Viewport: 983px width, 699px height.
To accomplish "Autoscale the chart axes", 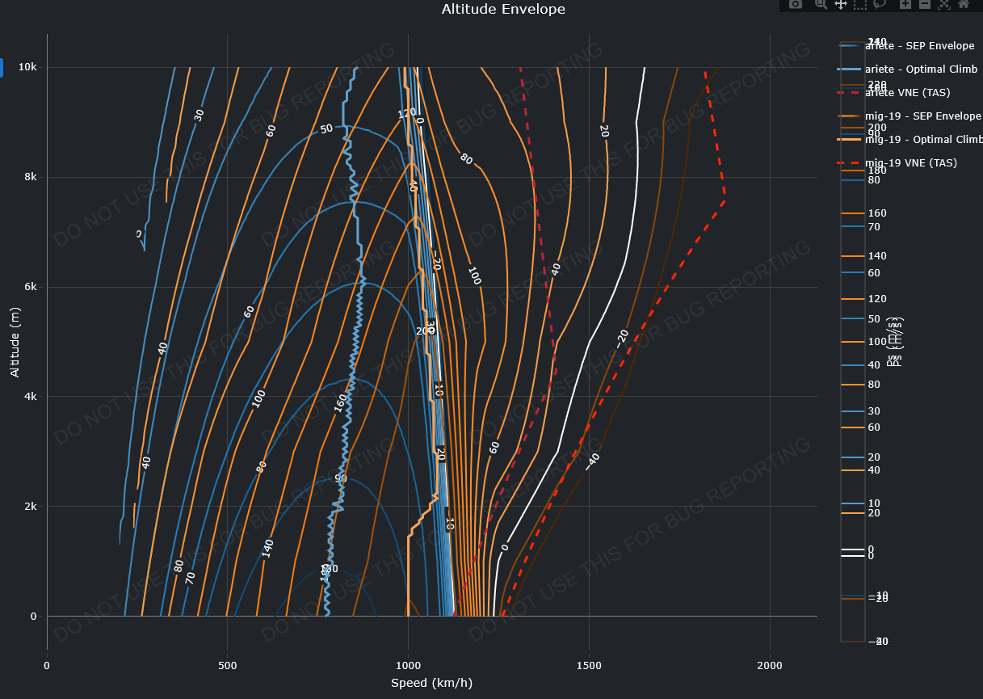I will point(944,4).
